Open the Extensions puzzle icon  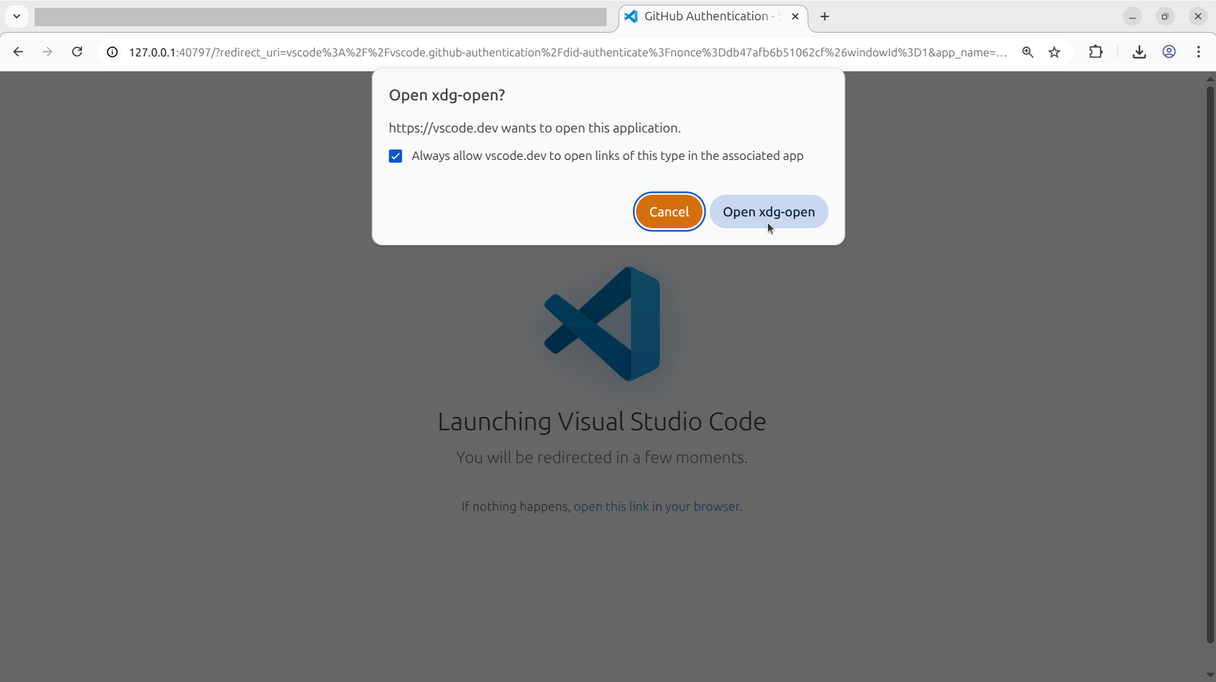tap(1096, 52)
